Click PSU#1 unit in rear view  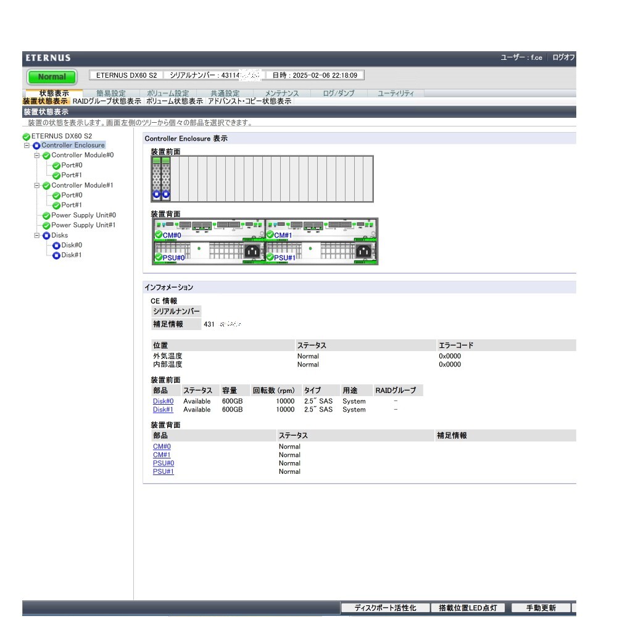(x=321, y=252)
